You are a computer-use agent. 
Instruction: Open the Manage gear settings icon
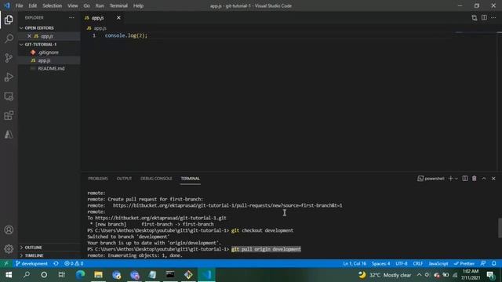point(9,249)
